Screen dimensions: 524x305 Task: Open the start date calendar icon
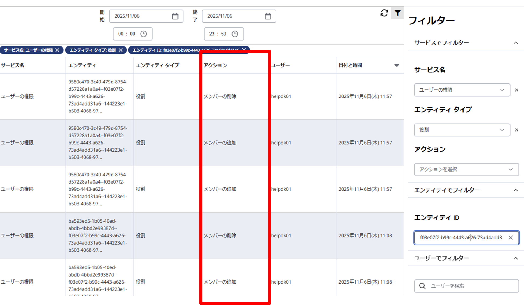tap(175, 16)
